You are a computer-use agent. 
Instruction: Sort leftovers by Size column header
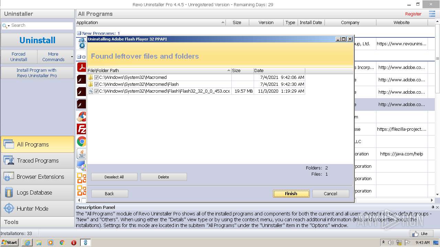pos(242,71)
